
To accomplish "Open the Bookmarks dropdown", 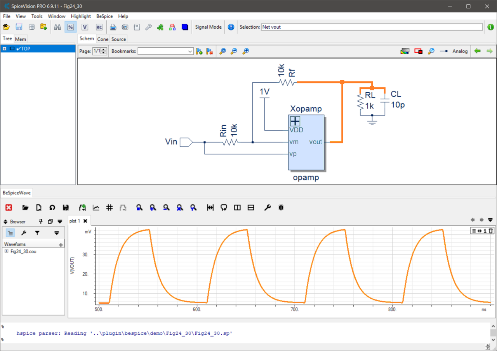I will (190, 51).
